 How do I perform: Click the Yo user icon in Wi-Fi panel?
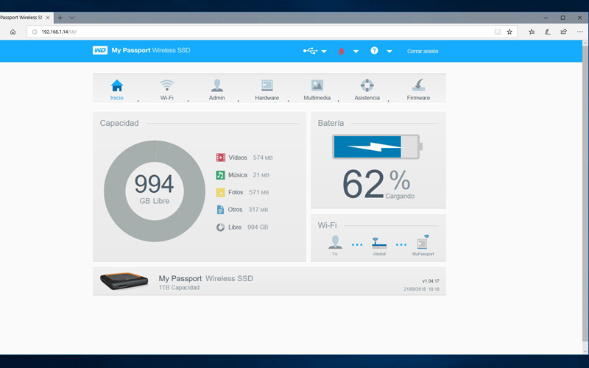click(x=335, y=242)
